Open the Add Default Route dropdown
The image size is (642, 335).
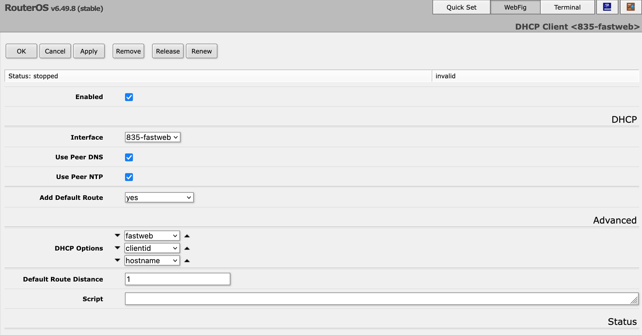(159, 198)
